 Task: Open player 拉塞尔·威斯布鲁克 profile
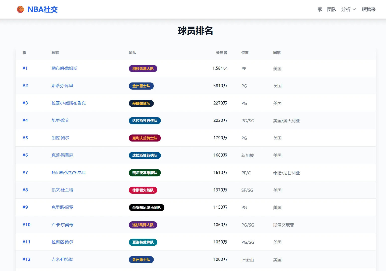tap(69, 103)
